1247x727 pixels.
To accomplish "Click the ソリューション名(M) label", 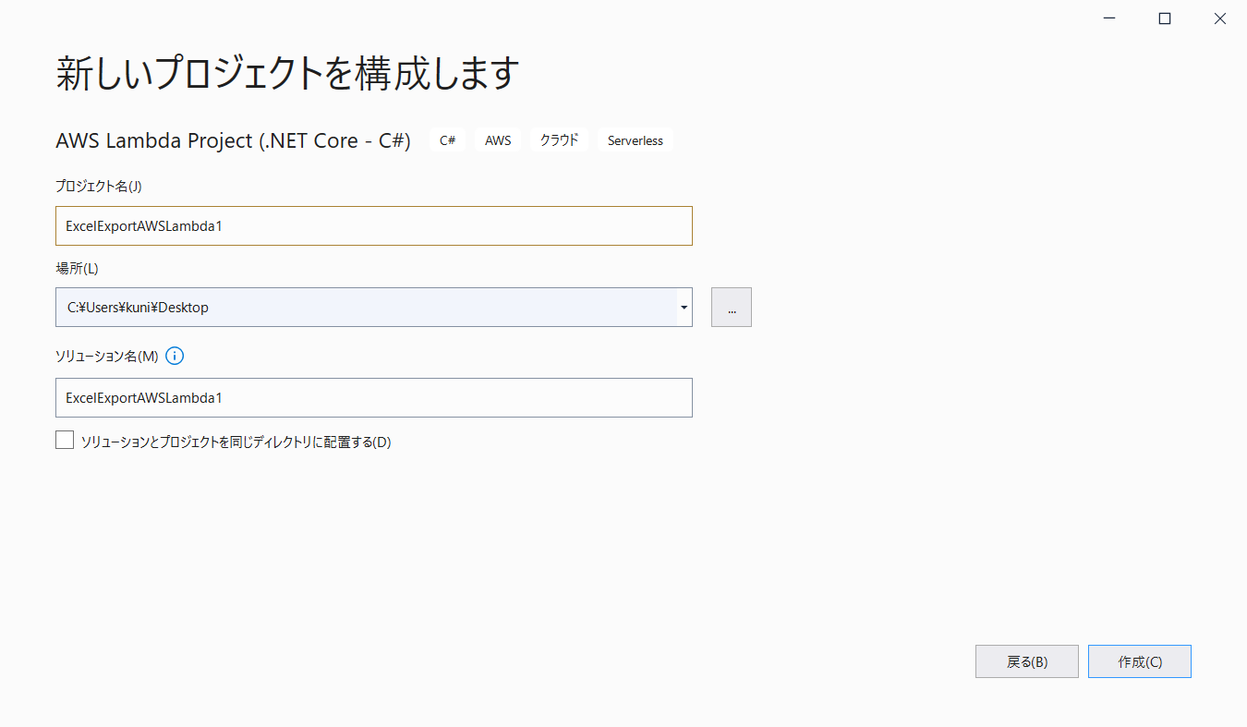I will pyautogui.click(x=107, y=356).
